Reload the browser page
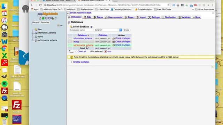The image size is (223, 125). [40, 5]
